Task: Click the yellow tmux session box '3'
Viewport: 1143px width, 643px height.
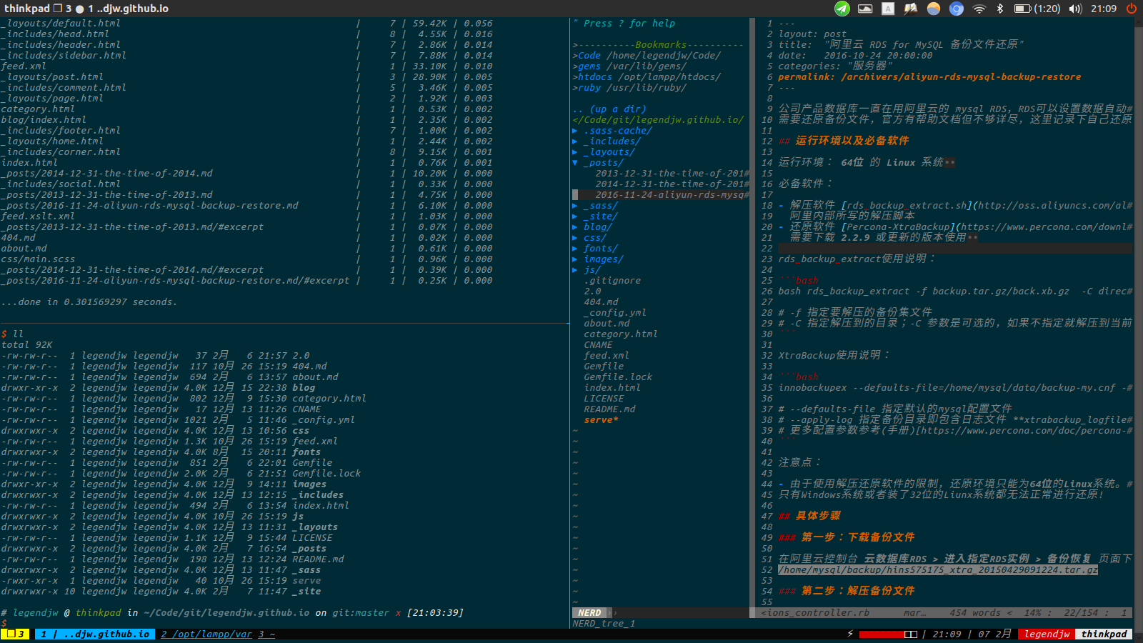Action: coord(15,634)
